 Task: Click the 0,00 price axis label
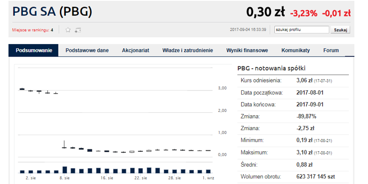222,155
